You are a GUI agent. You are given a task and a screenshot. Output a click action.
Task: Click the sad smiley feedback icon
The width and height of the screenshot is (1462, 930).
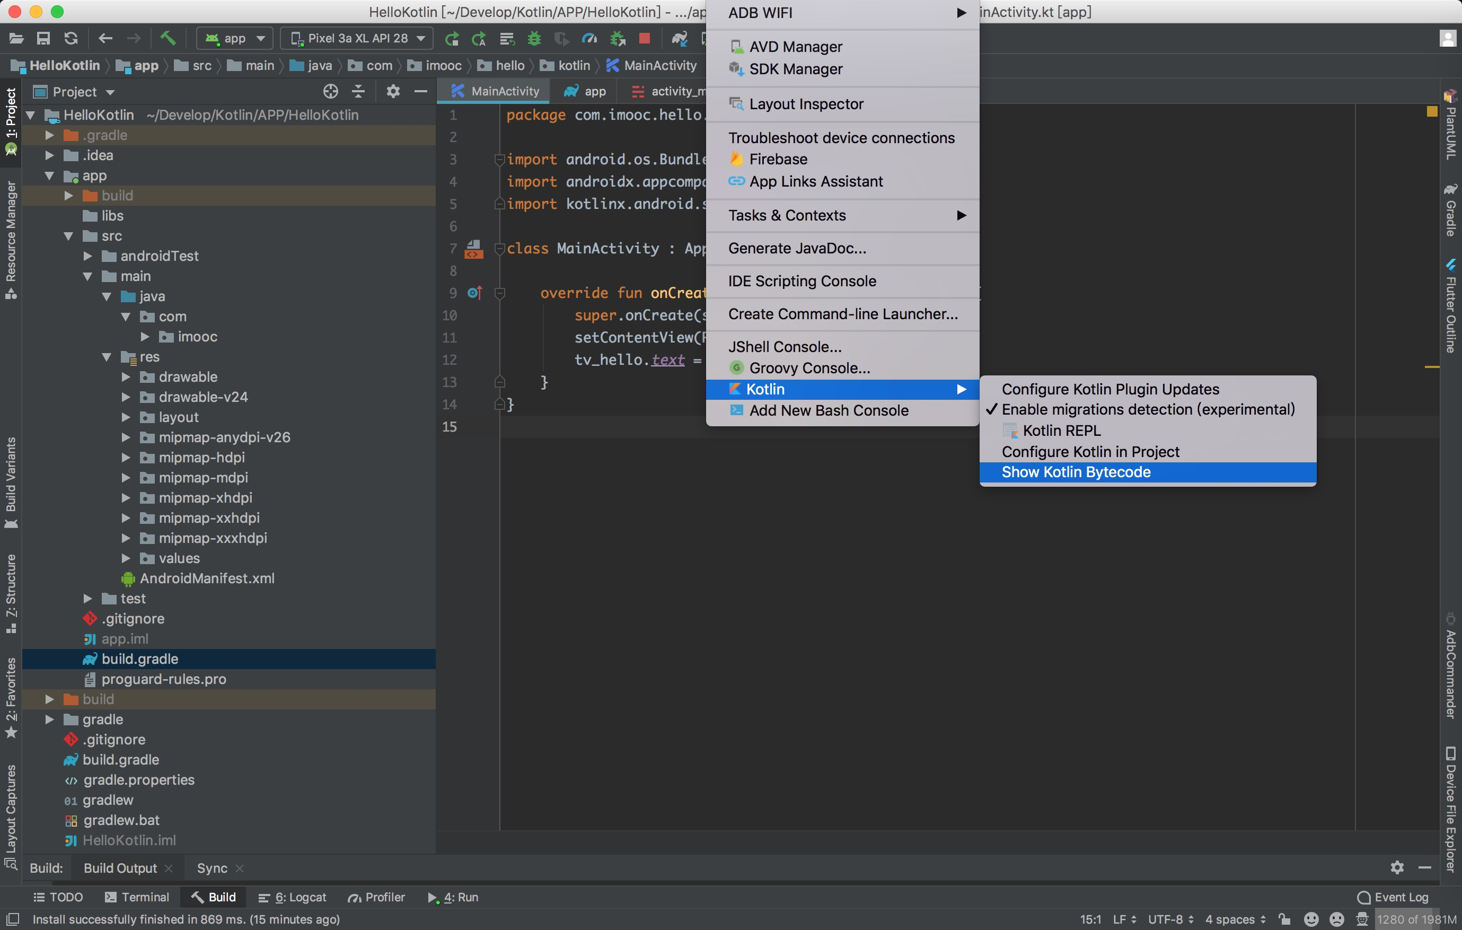coord(1337,919)
